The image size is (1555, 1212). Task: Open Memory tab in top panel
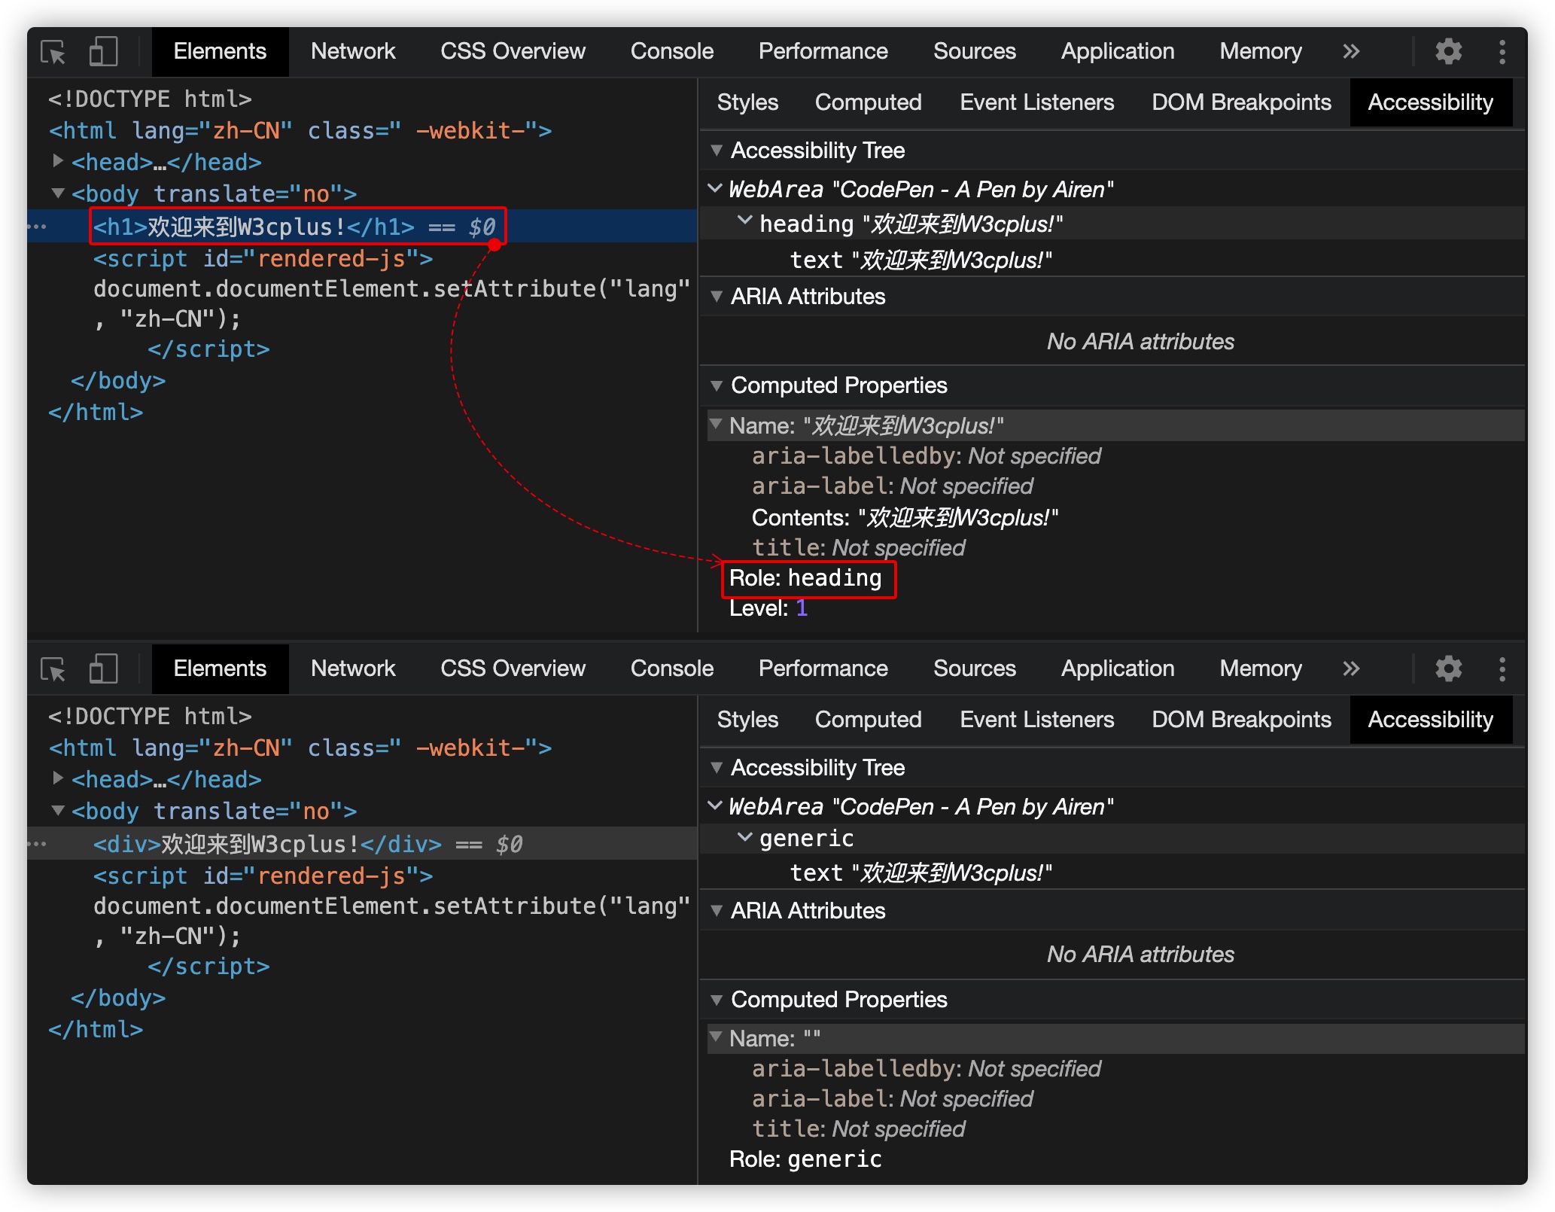click(1261, 52)
